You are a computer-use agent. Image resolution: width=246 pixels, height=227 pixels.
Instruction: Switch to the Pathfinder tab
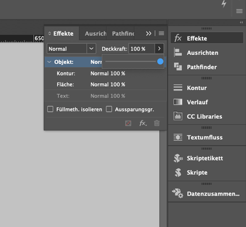(x=123, y=33)
